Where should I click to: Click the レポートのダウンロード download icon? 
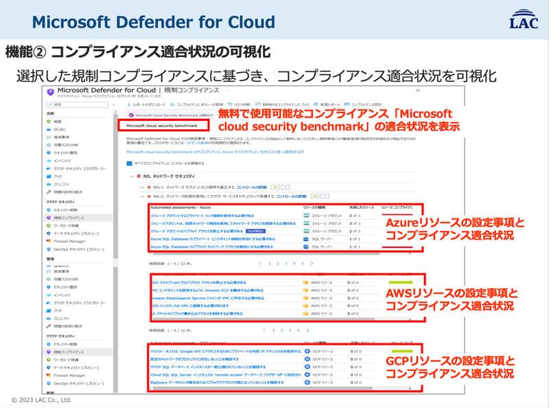tap(129, 104)
